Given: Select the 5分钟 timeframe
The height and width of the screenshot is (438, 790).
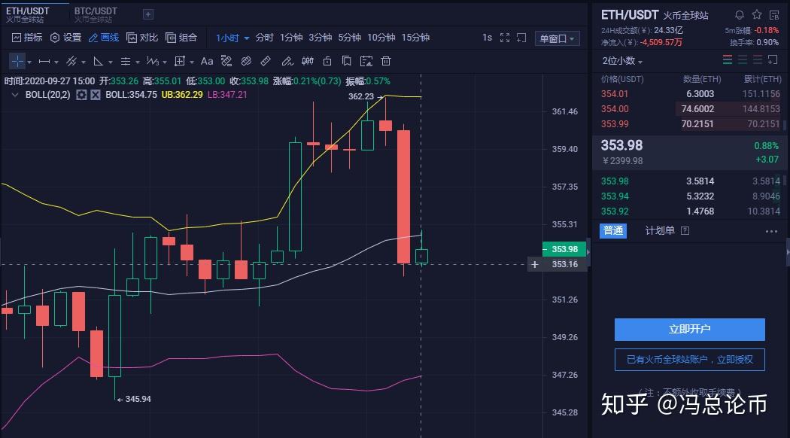Looking at the screenshot, I should click(x=350, y=38).
